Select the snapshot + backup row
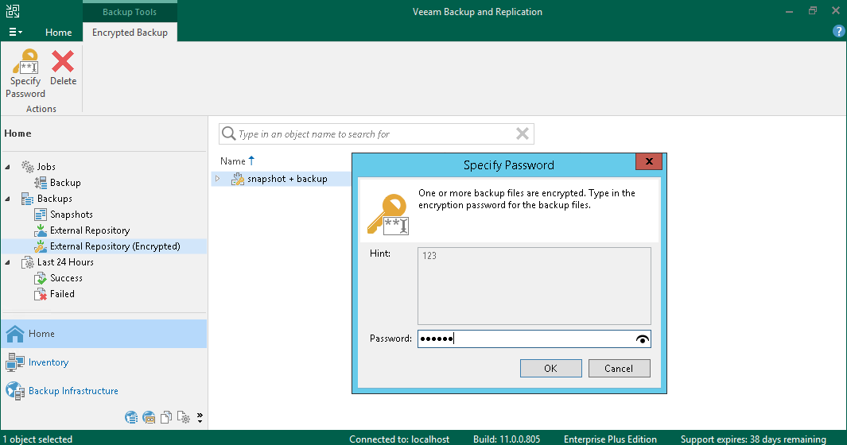Screen dimensions: 847x445 [281, 179]
